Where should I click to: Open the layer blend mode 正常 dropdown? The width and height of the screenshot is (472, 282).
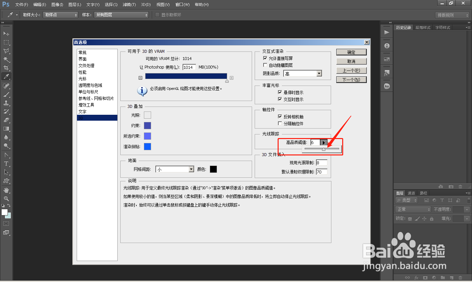(x=413, y=209)
